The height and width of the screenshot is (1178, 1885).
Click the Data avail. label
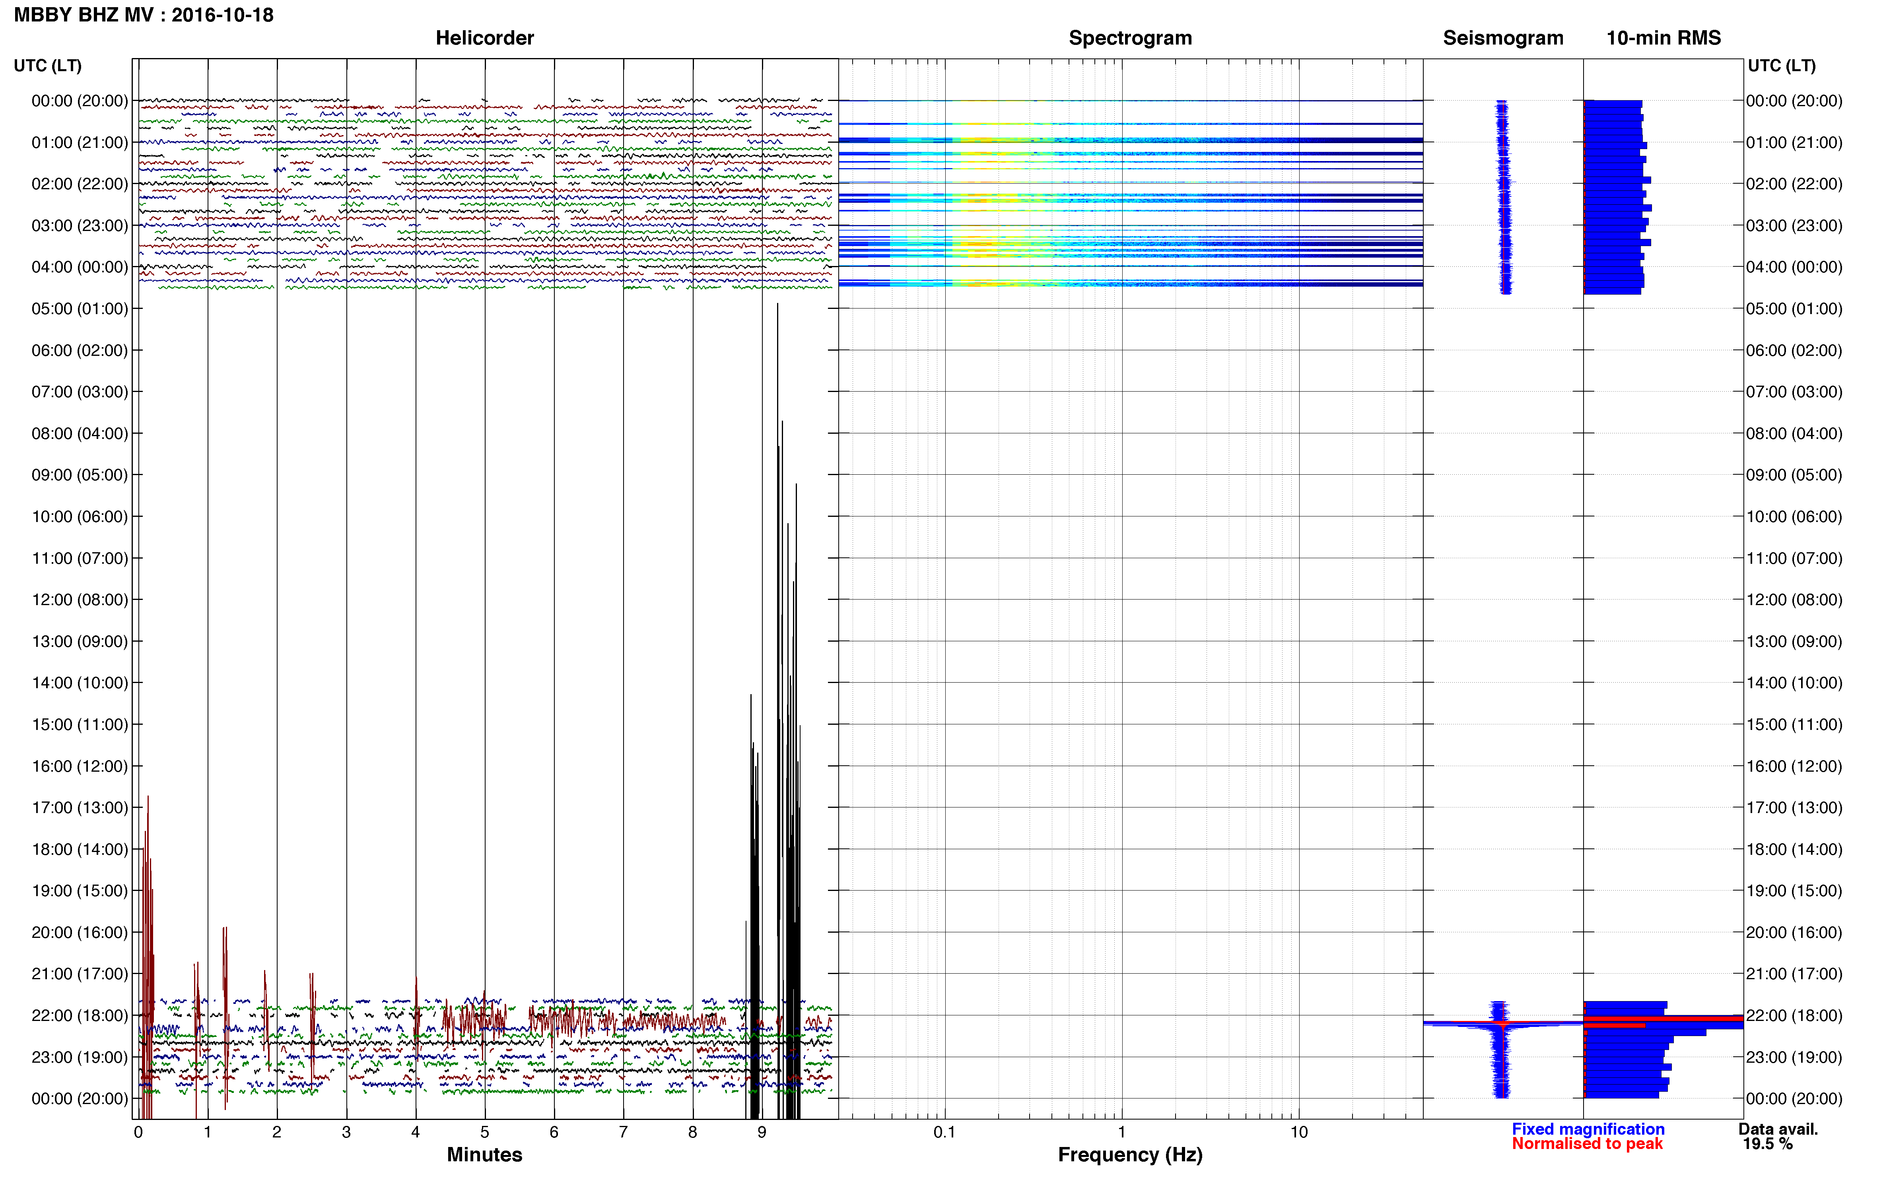(1778, 1129)
